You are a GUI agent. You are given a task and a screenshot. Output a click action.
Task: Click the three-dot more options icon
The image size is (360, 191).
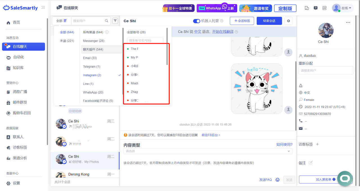click(348, 22)
